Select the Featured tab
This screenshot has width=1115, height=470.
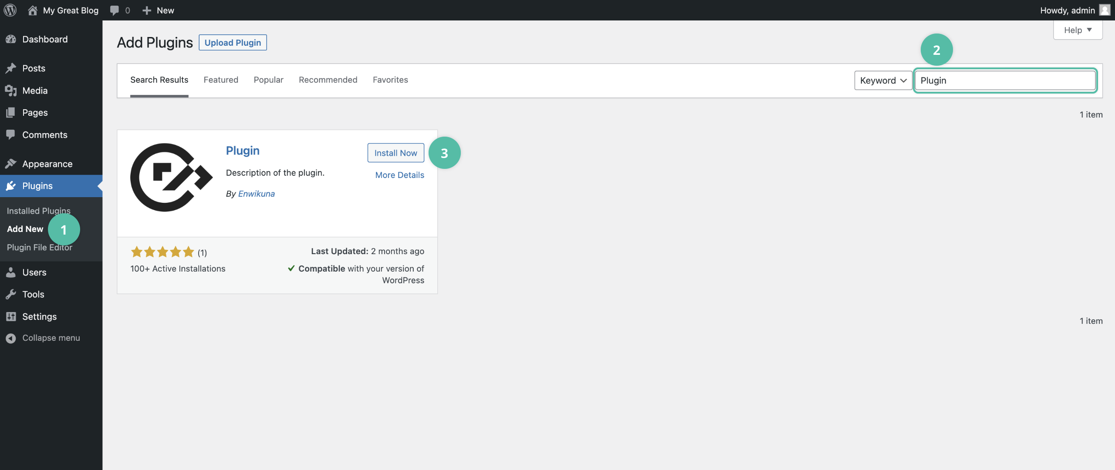[x=220, y=80]
